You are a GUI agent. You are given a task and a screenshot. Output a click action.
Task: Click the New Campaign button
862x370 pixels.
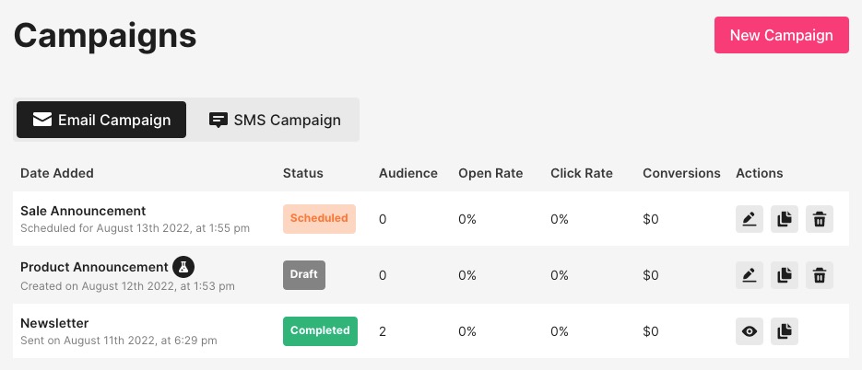click(781, 35)
